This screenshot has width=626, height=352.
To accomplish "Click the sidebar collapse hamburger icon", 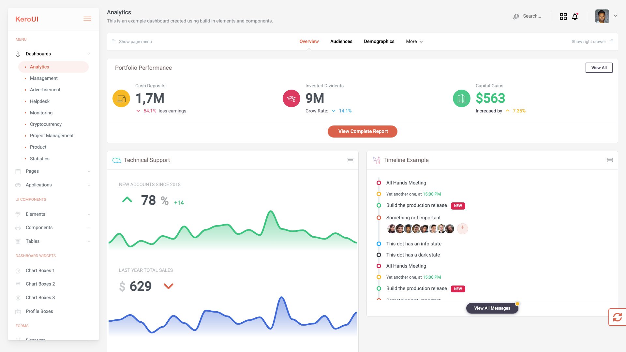I will coord(87,19).
